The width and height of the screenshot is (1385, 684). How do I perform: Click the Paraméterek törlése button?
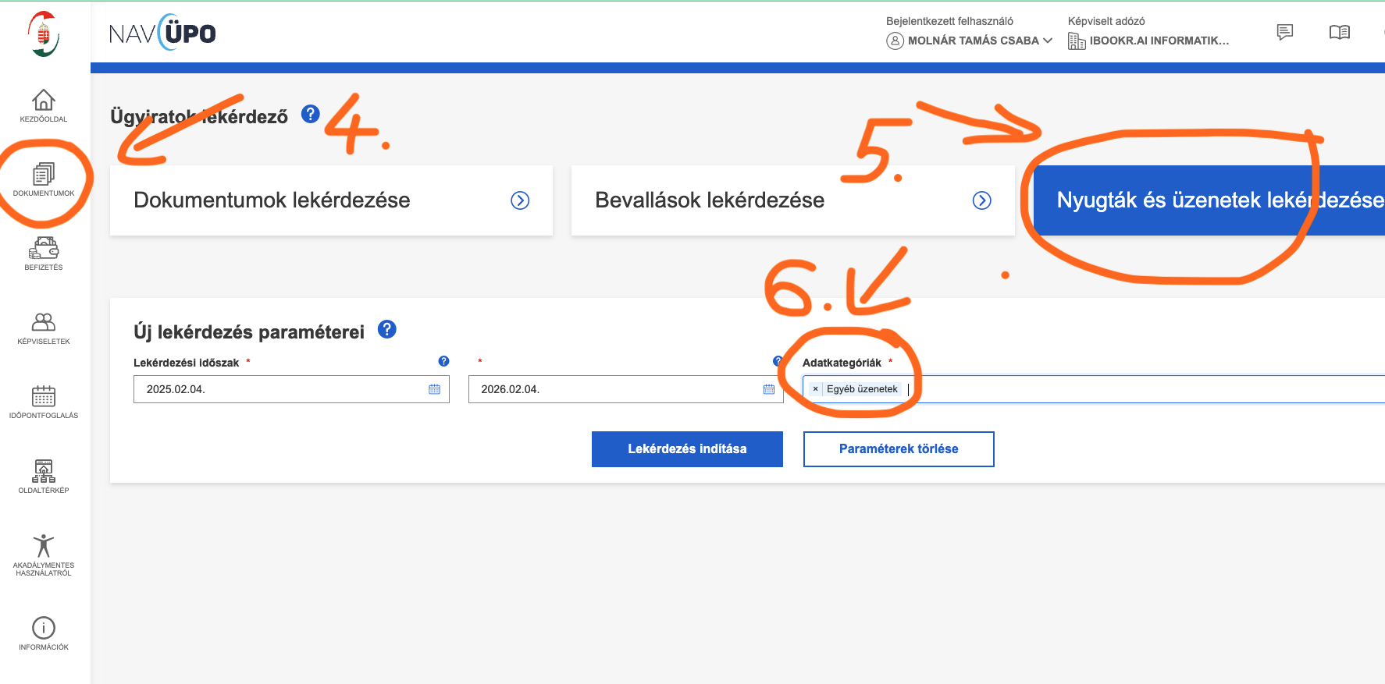(x=899, y=449)
